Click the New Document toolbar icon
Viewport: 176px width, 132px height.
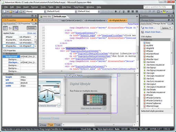(5, 11)
